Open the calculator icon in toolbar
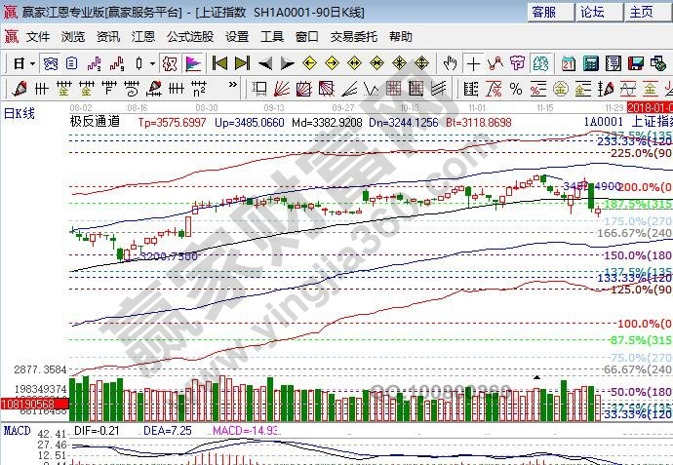This screenshot has width=673, height=465. tap(591, 63)
